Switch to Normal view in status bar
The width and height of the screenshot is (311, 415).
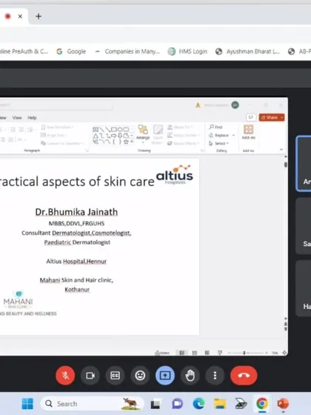[181, 353]
